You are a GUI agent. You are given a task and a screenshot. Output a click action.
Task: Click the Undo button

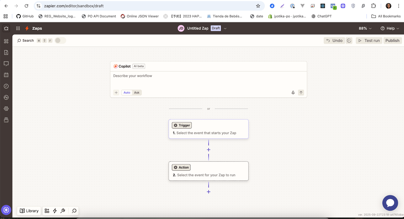tap(334, 40)
